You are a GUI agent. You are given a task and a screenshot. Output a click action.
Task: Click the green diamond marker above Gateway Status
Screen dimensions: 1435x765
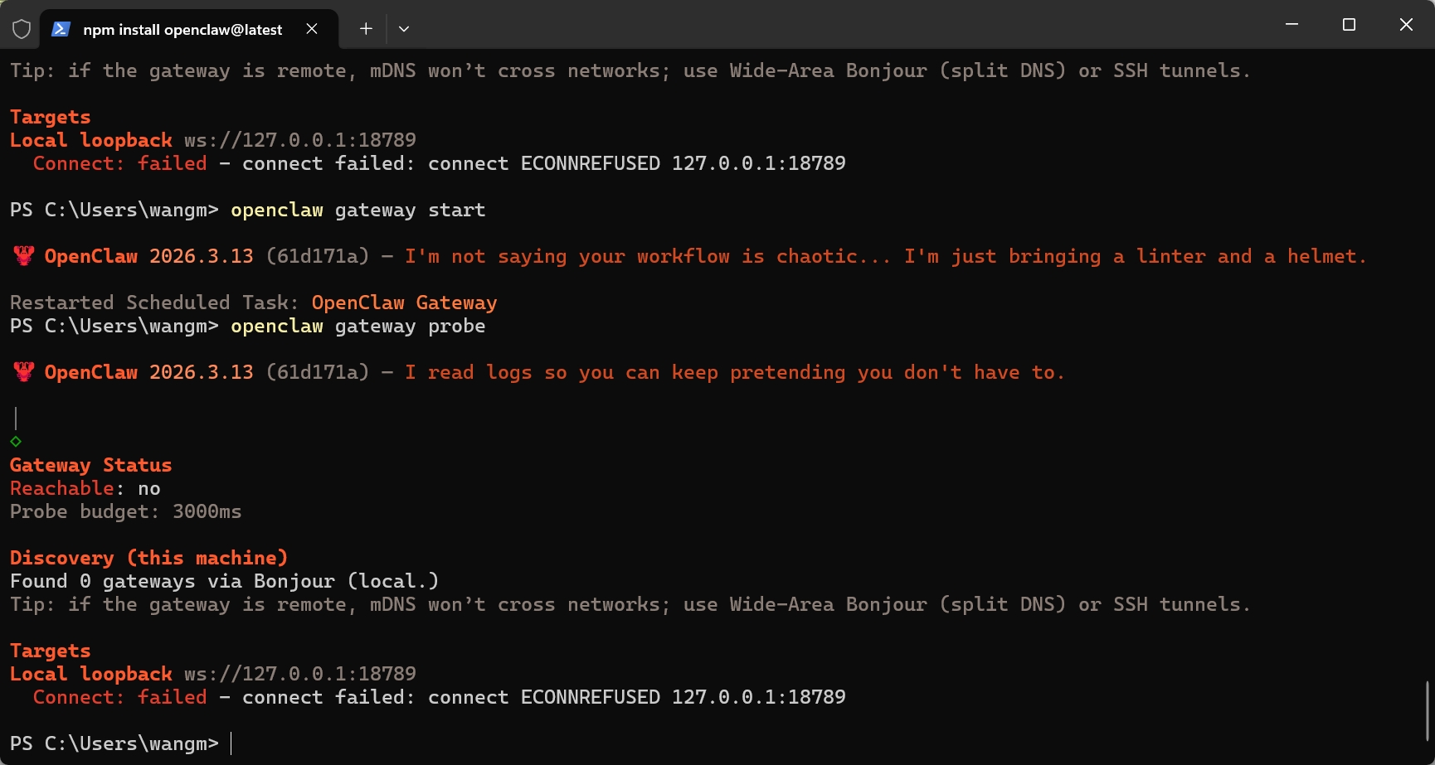coord(16,442)
